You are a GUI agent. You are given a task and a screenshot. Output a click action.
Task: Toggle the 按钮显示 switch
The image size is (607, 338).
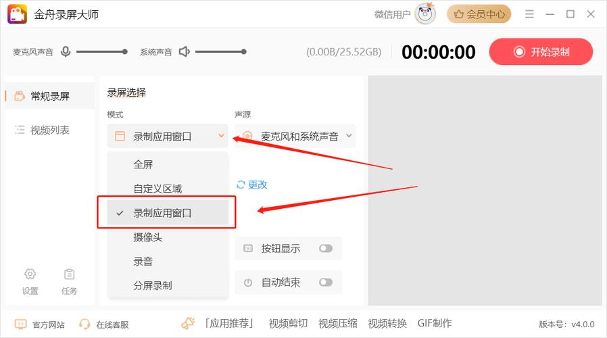(x=326, y=248)
